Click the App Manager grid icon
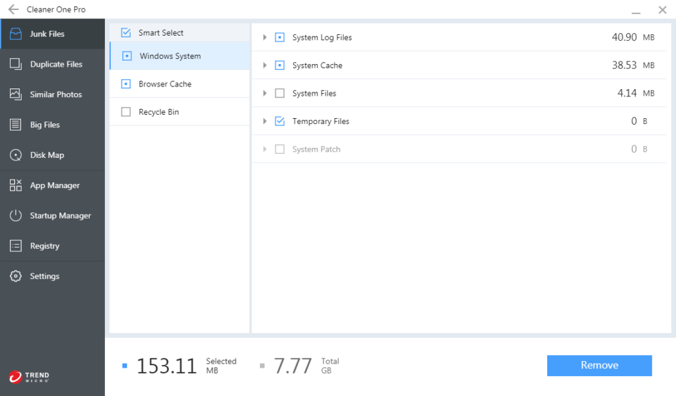The height and width of the screenshot is (396, 676). (16, 185)
